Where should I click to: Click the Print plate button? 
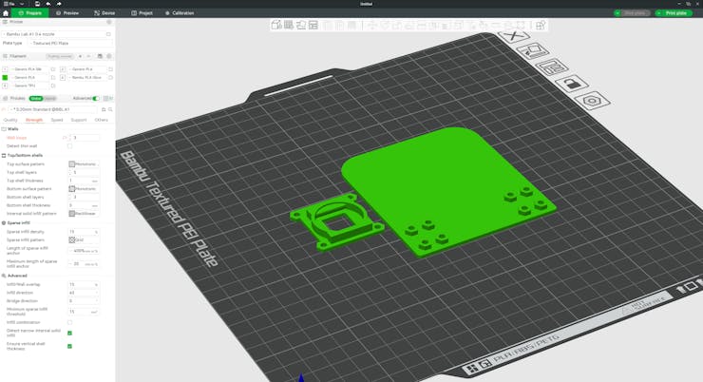point(674,13)
